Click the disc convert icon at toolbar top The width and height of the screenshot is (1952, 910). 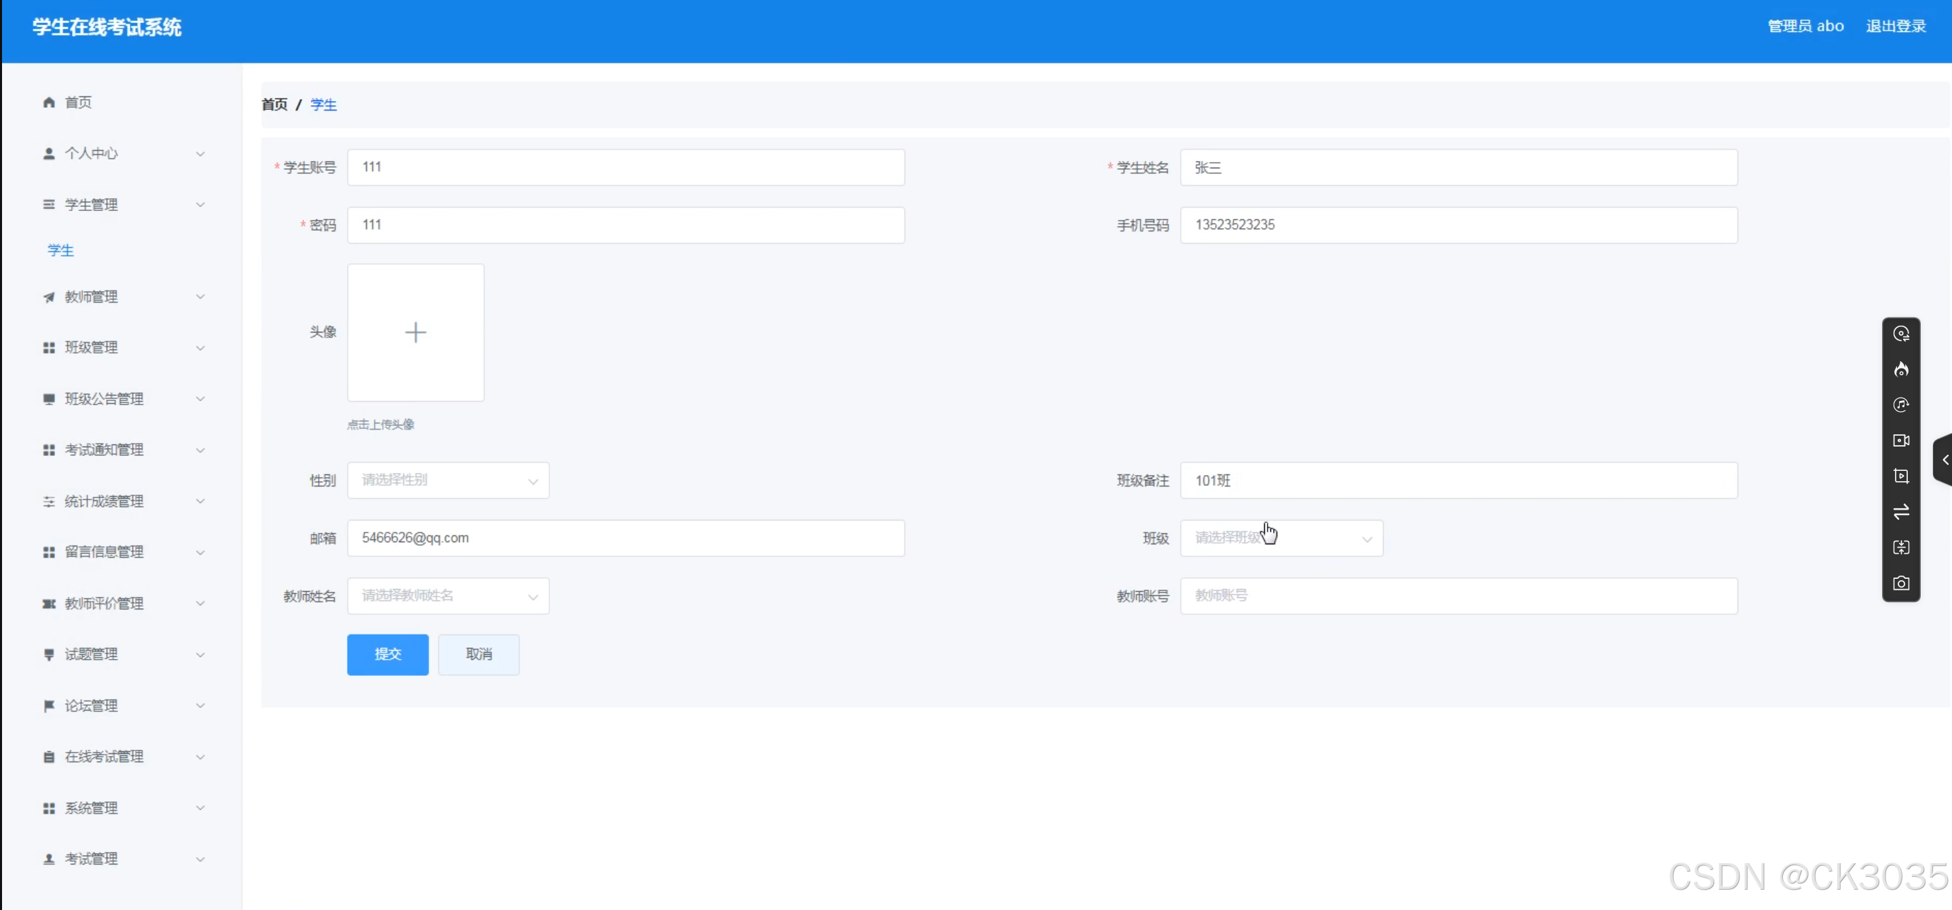point(1900,334)
